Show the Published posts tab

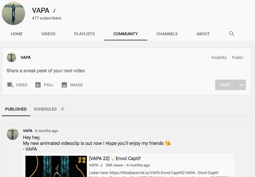coord(16,109)
